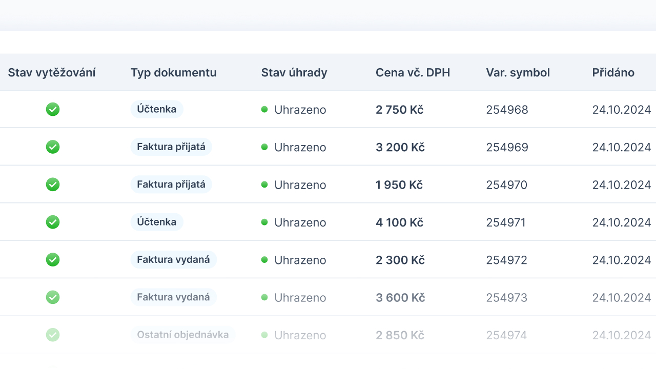
Task: Click the checkmark icon beside Faktura přijatá row 254970
Action: click(x=53, y=184)
